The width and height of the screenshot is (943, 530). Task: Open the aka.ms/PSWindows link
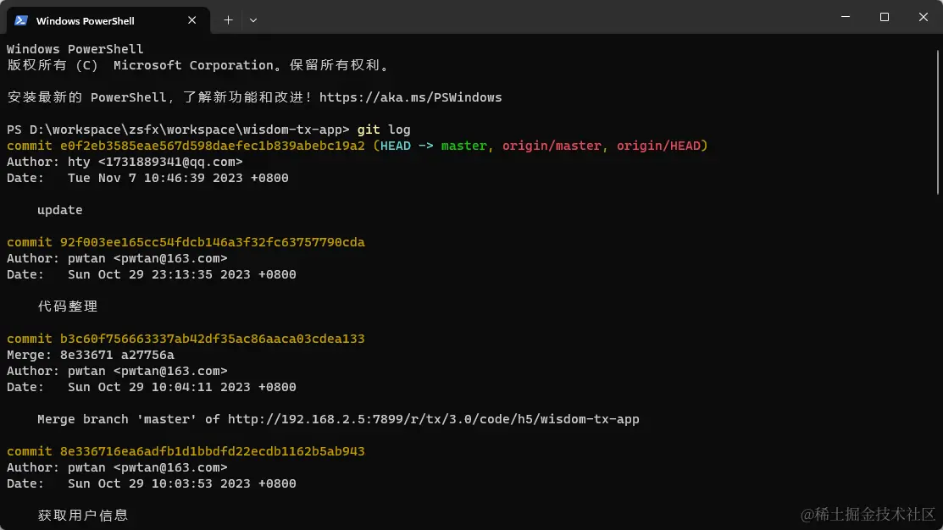[410, 97]
